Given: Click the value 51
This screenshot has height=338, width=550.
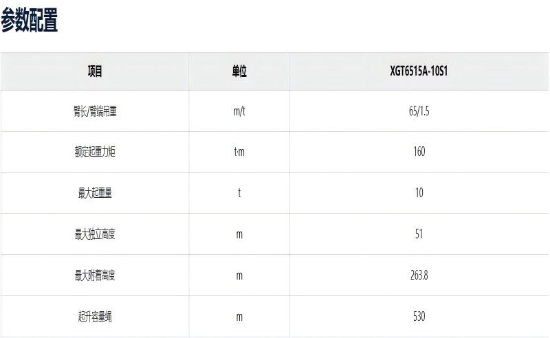Looking at the screenshot, I should [x=419, y=234].
